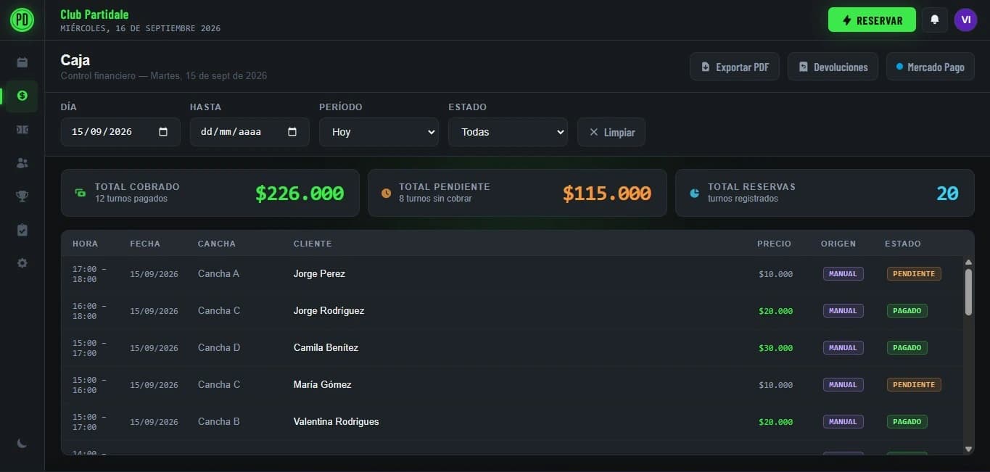Click the Total Cobrado card icon
This screenshot has height=472, width=990.
point(81,193)
